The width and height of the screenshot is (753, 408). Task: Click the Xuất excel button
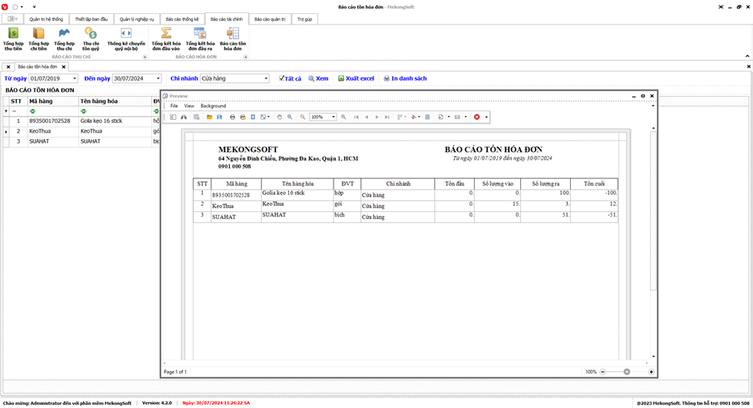pyautogui.click(x=356, y=78)
